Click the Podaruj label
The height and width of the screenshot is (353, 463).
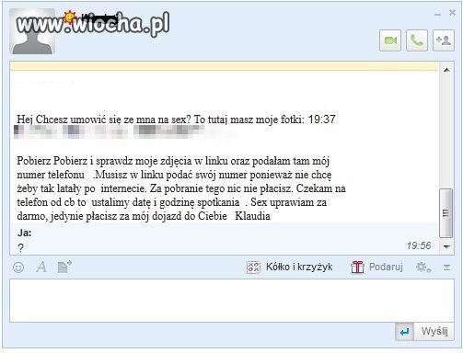pyautogui.click(x=386, y=267)
